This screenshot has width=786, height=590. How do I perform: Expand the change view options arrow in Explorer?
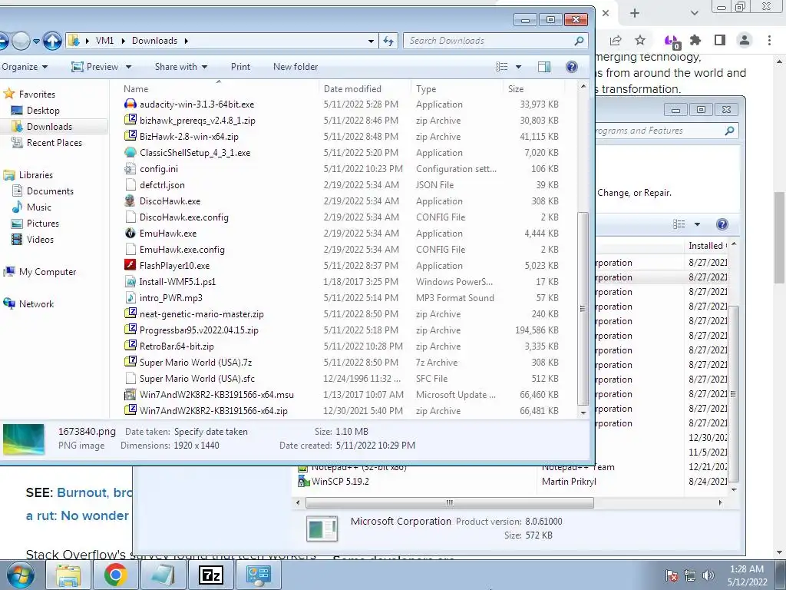pos(518,67)
